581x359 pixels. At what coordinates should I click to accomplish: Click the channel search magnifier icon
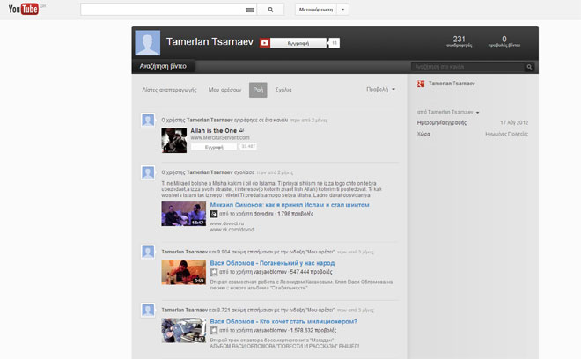tap(533, 66)
